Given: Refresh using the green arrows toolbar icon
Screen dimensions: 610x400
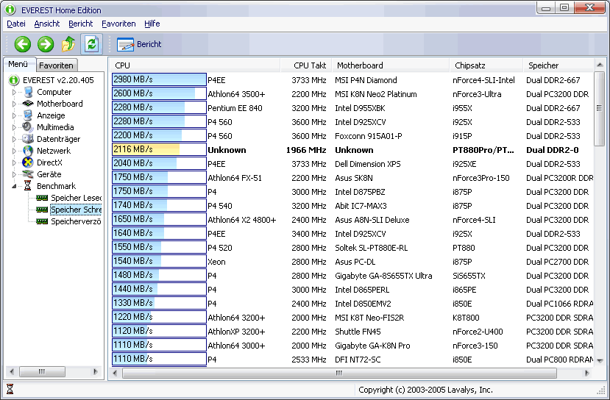Looking at the screenshot, I should click(x=91, y=44).
